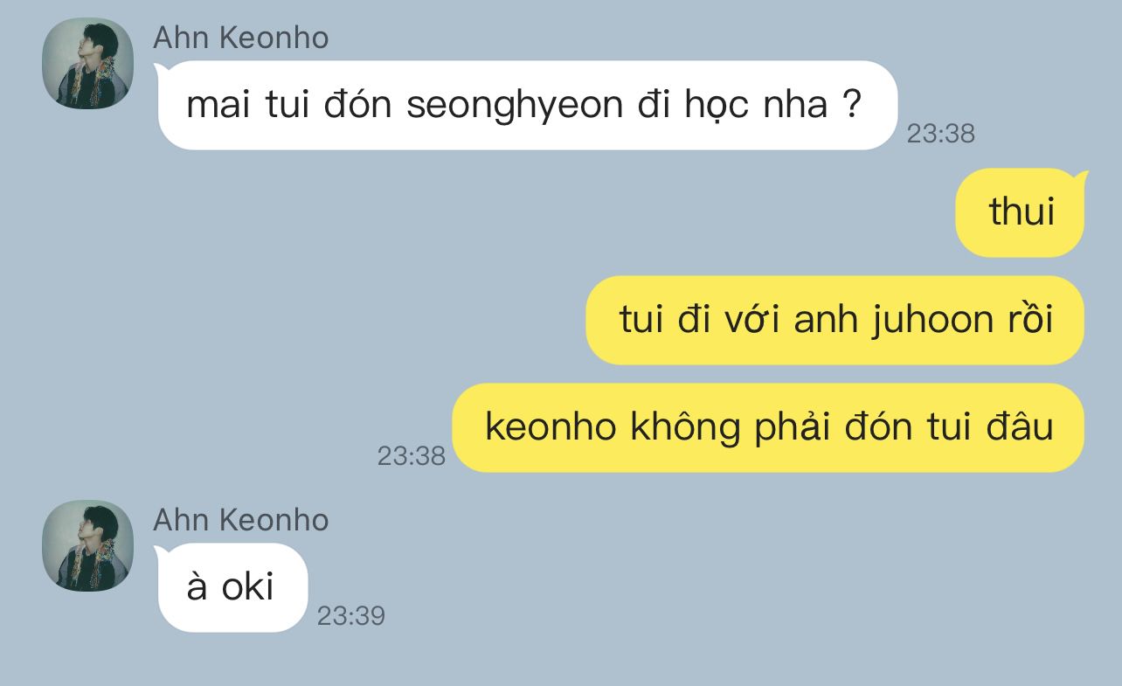The image size is (1122, 686).
Task: Open Ahn Keonho's avatar beside first message
Action: click(x=87, y=63)
